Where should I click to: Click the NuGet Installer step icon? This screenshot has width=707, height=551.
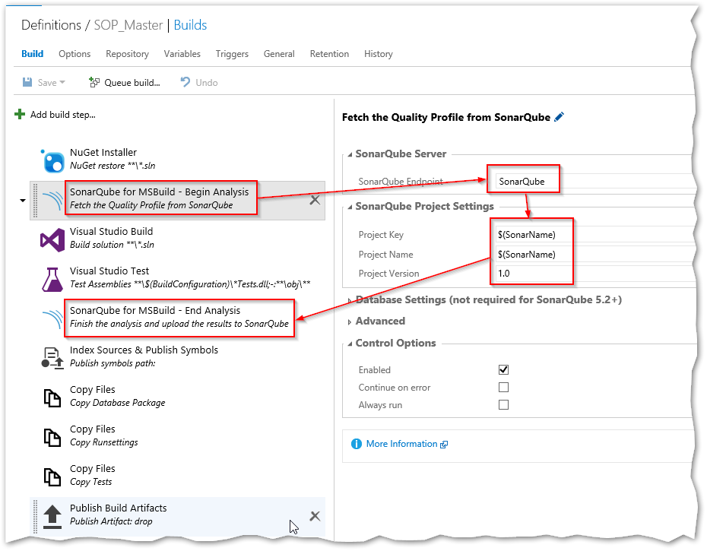(52, 160)
